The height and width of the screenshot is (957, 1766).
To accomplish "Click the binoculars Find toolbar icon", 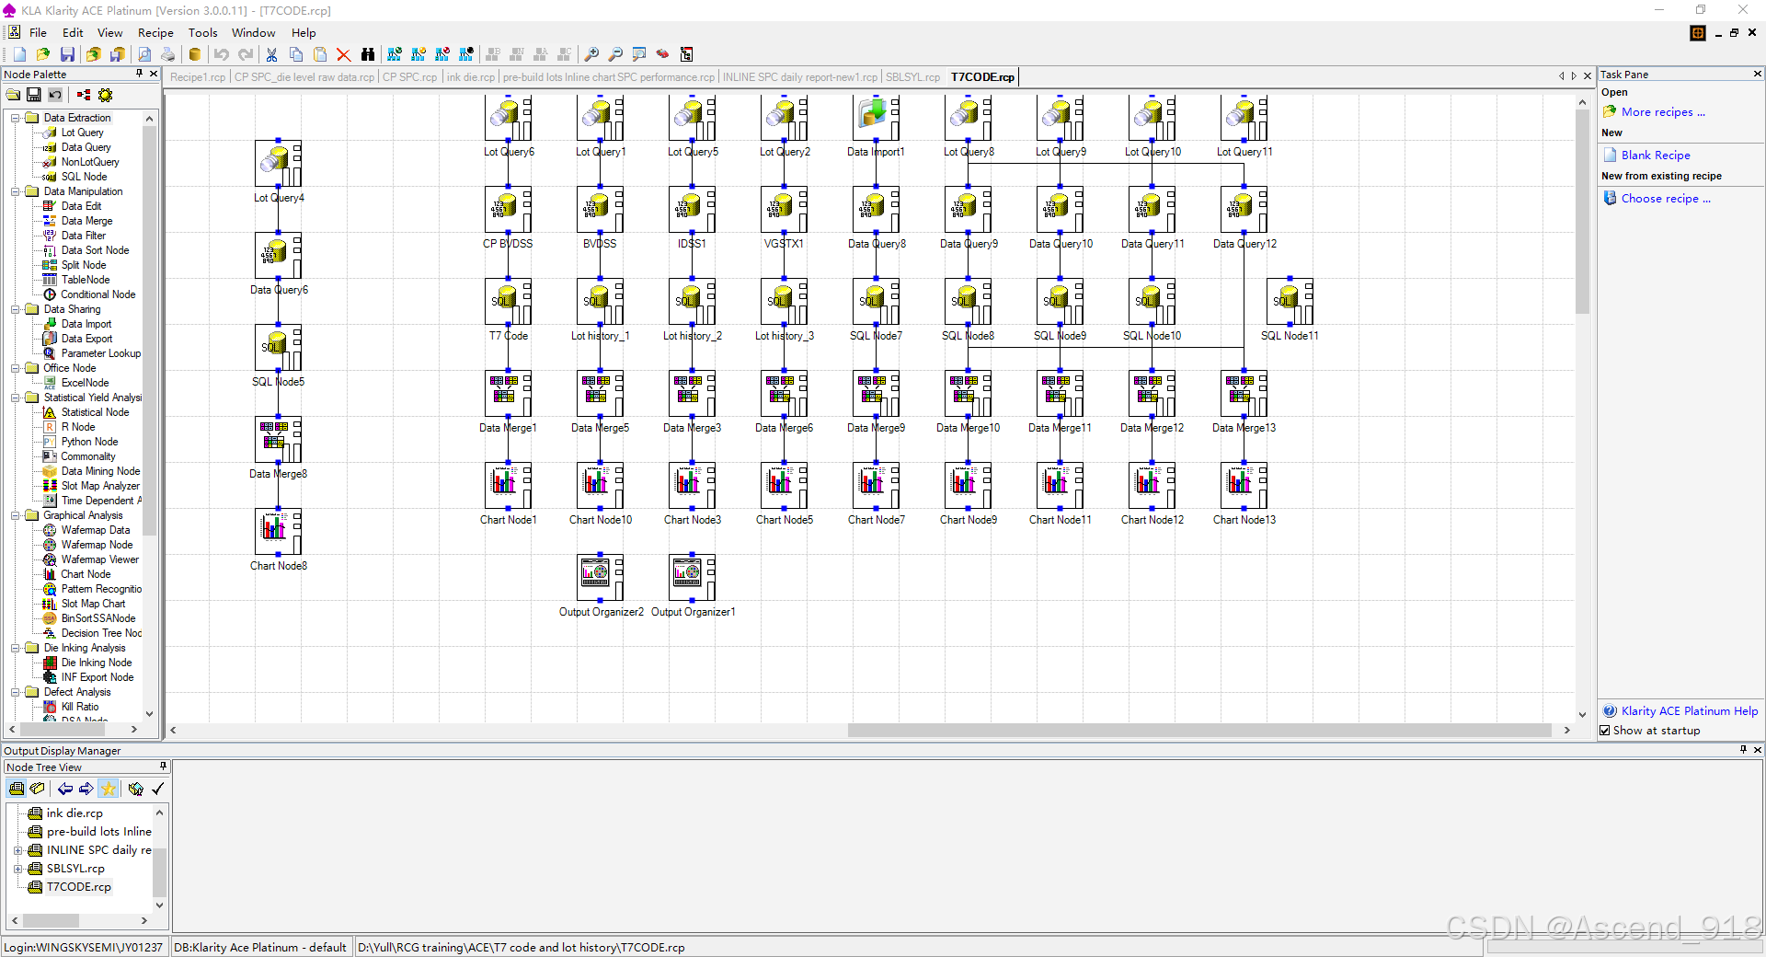I will point(368,54).
